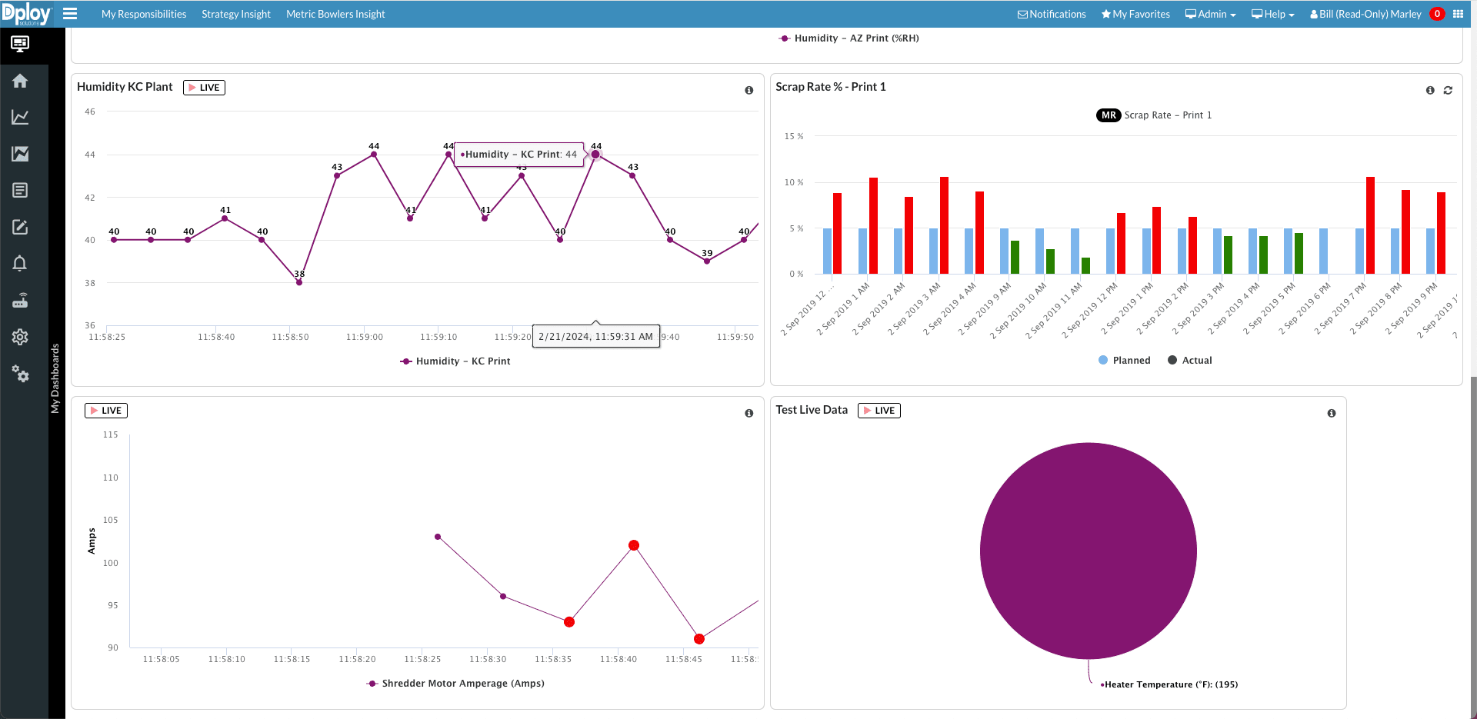Viewport: 1477px width, 719px height.
Task: Open Notifications from the top bar
Action: pos(1052,13)
